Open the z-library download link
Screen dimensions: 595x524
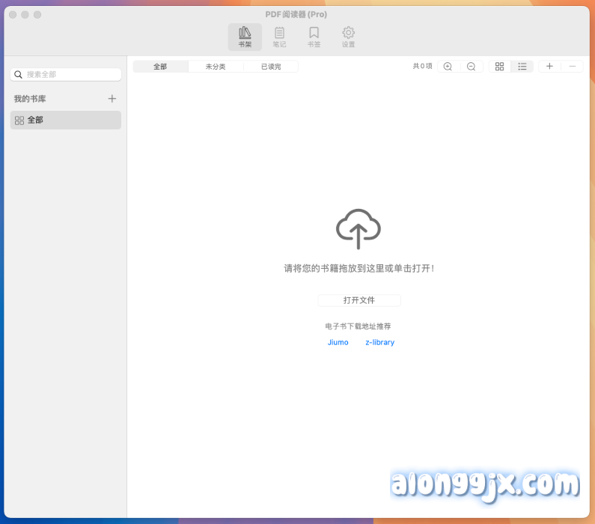(379, 342)
